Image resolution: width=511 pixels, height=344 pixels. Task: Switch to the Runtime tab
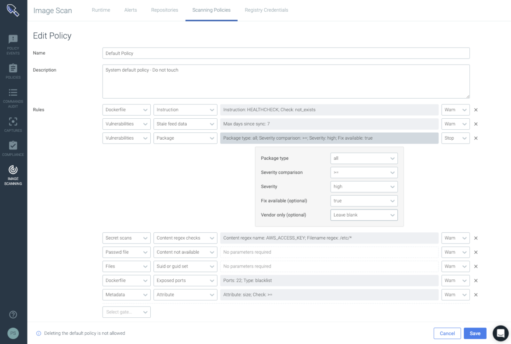pos(101,10)
